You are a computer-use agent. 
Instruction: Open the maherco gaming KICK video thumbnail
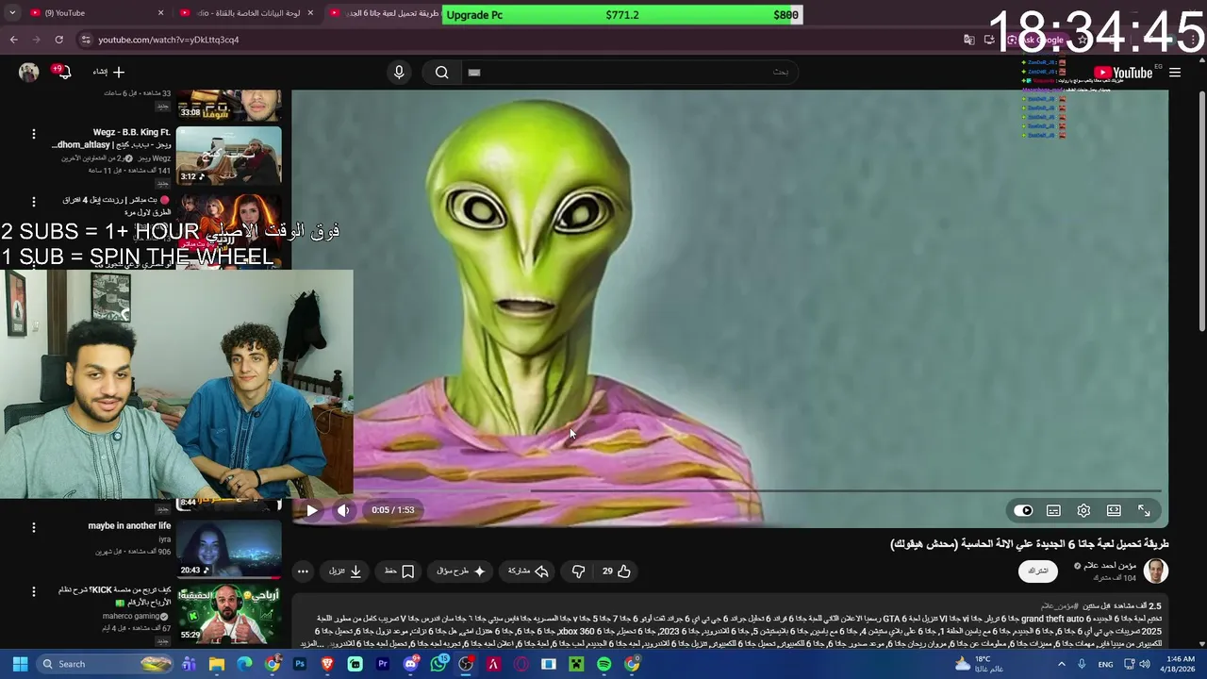click(228, 613)
